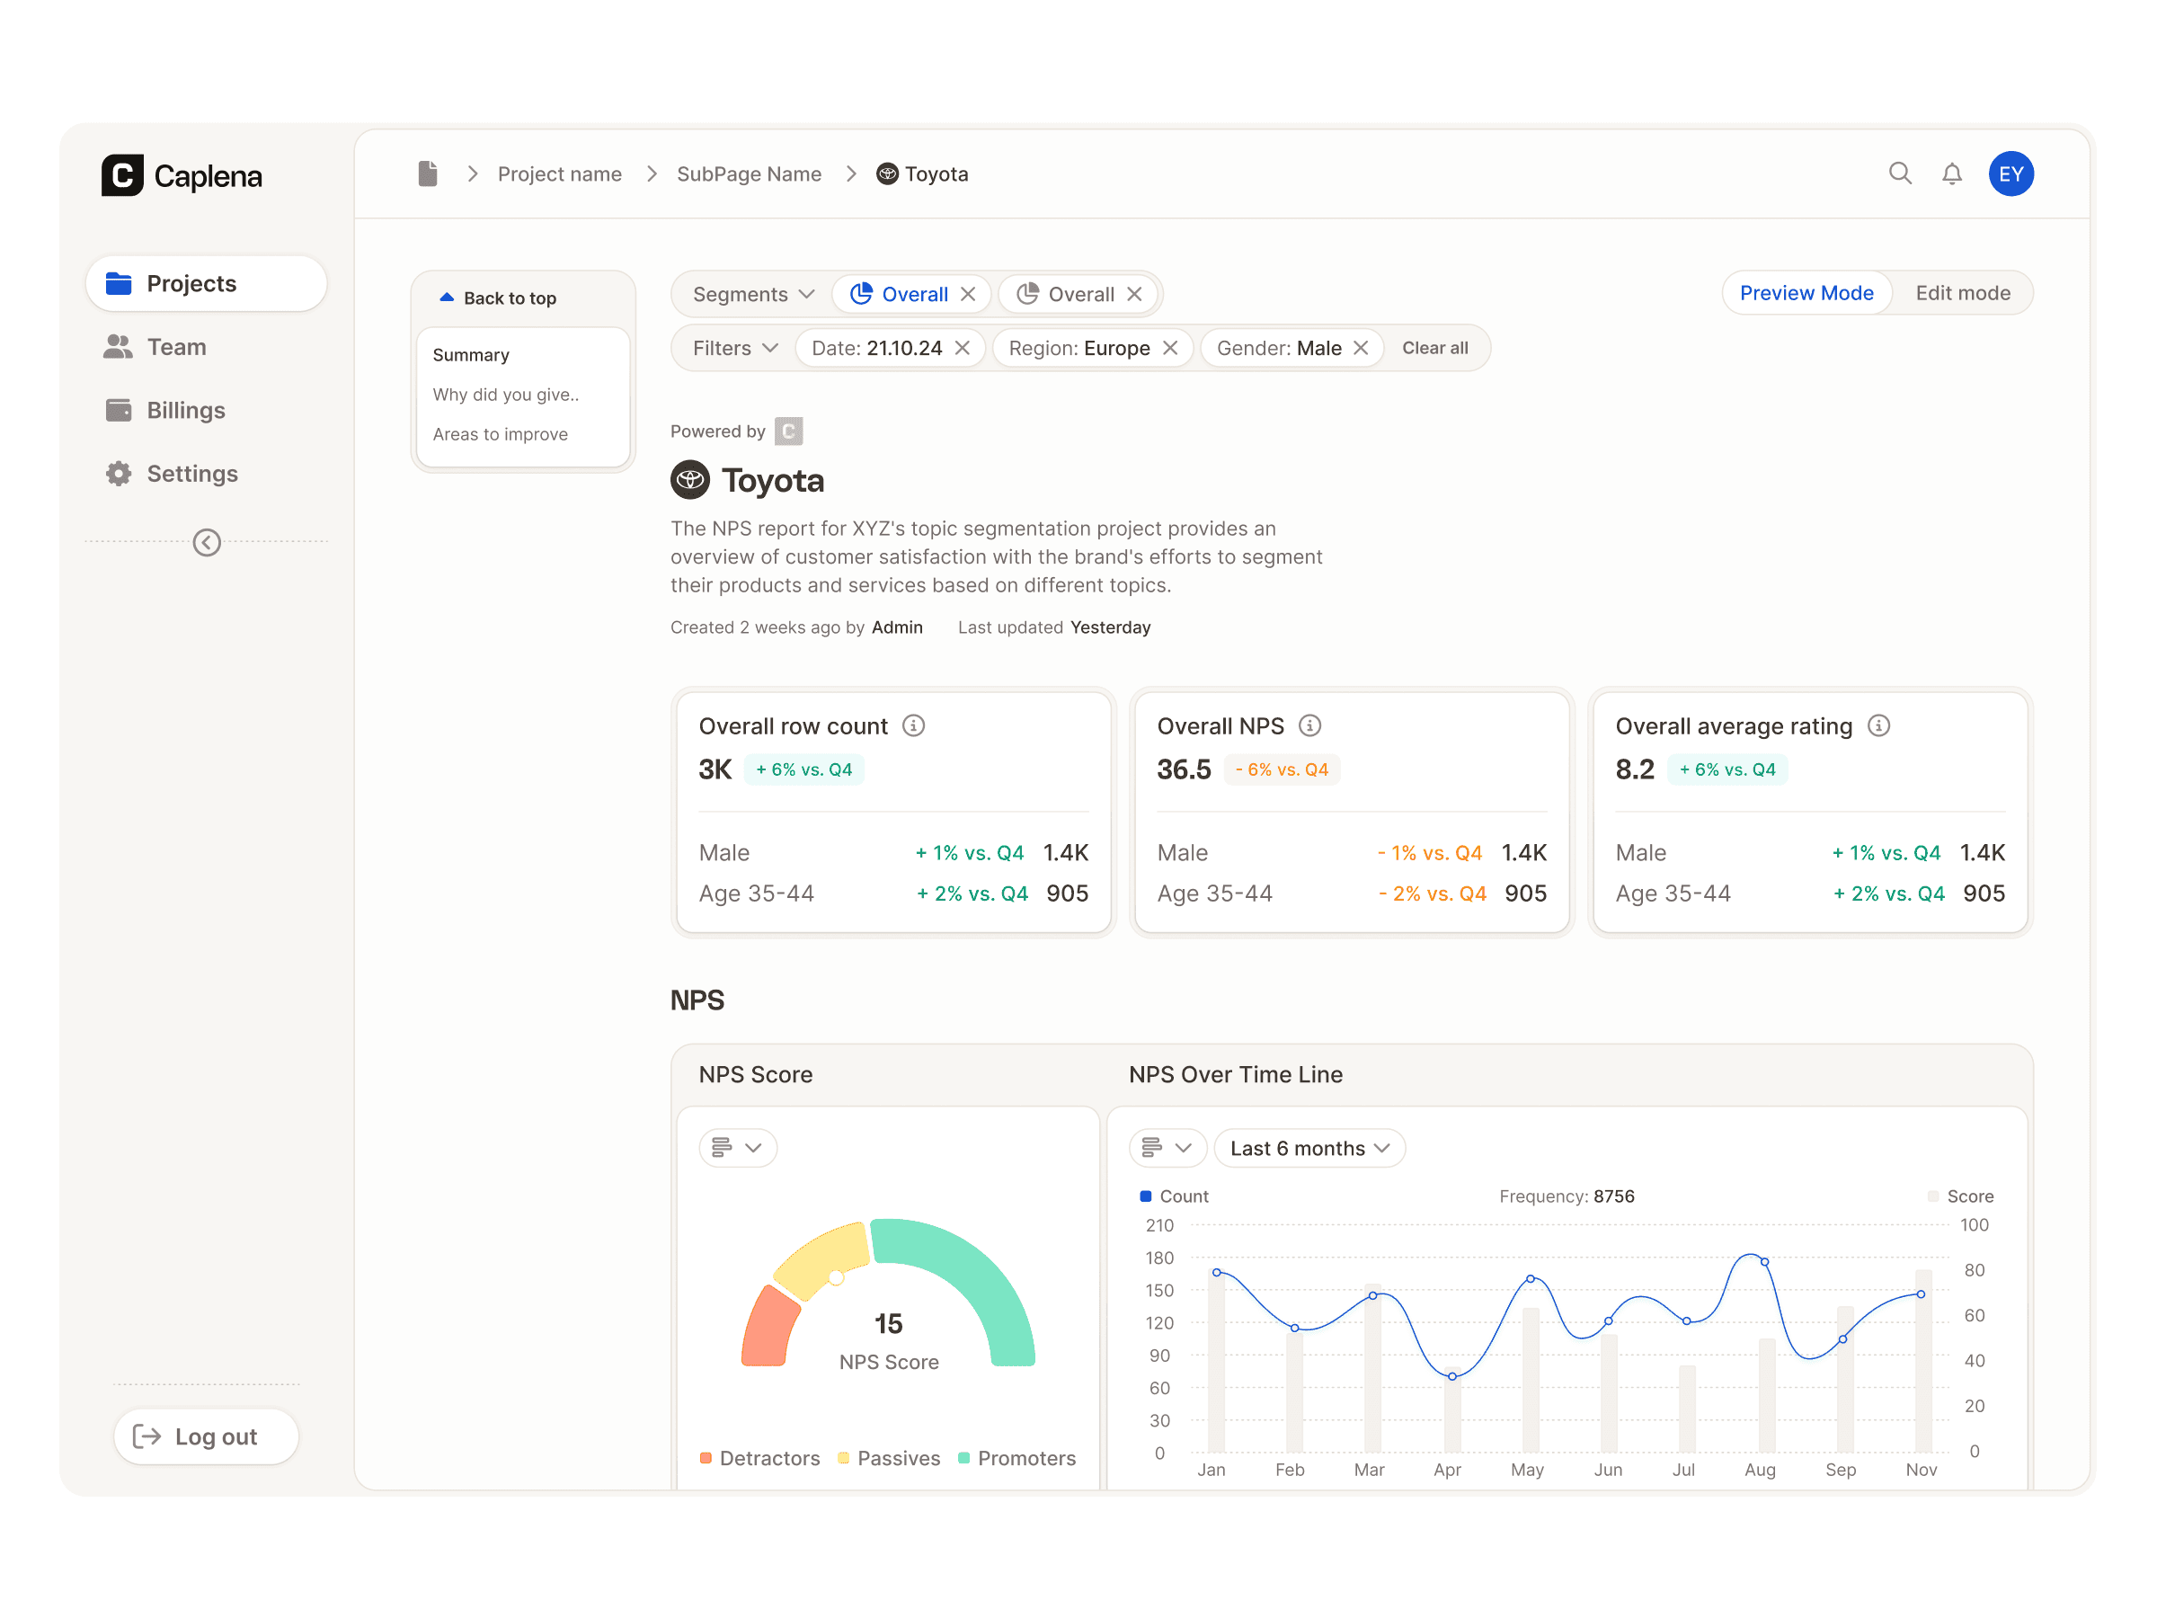Switch to Edit mode
This screenshot has height=1618, width=2157.
point(1962,292)
